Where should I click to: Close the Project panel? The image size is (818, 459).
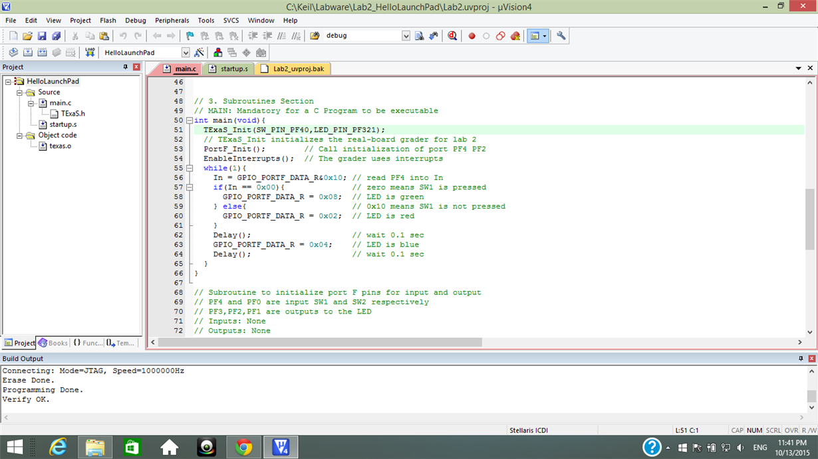tap(136, 67)
